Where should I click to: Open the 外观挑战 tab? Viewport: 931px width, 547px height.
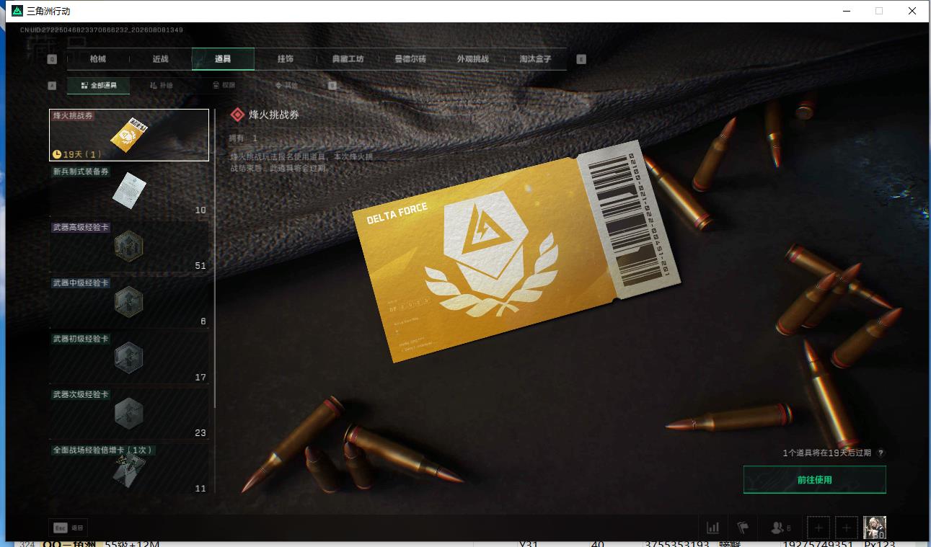pos(473,59)
